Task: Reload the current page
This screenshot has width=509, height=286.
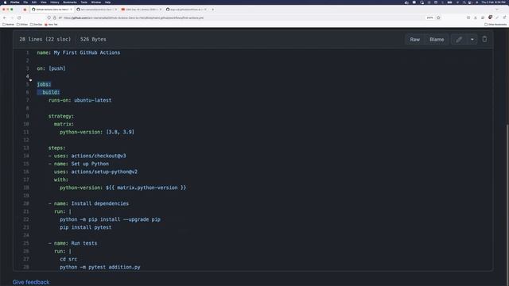Action: [19, 17]
